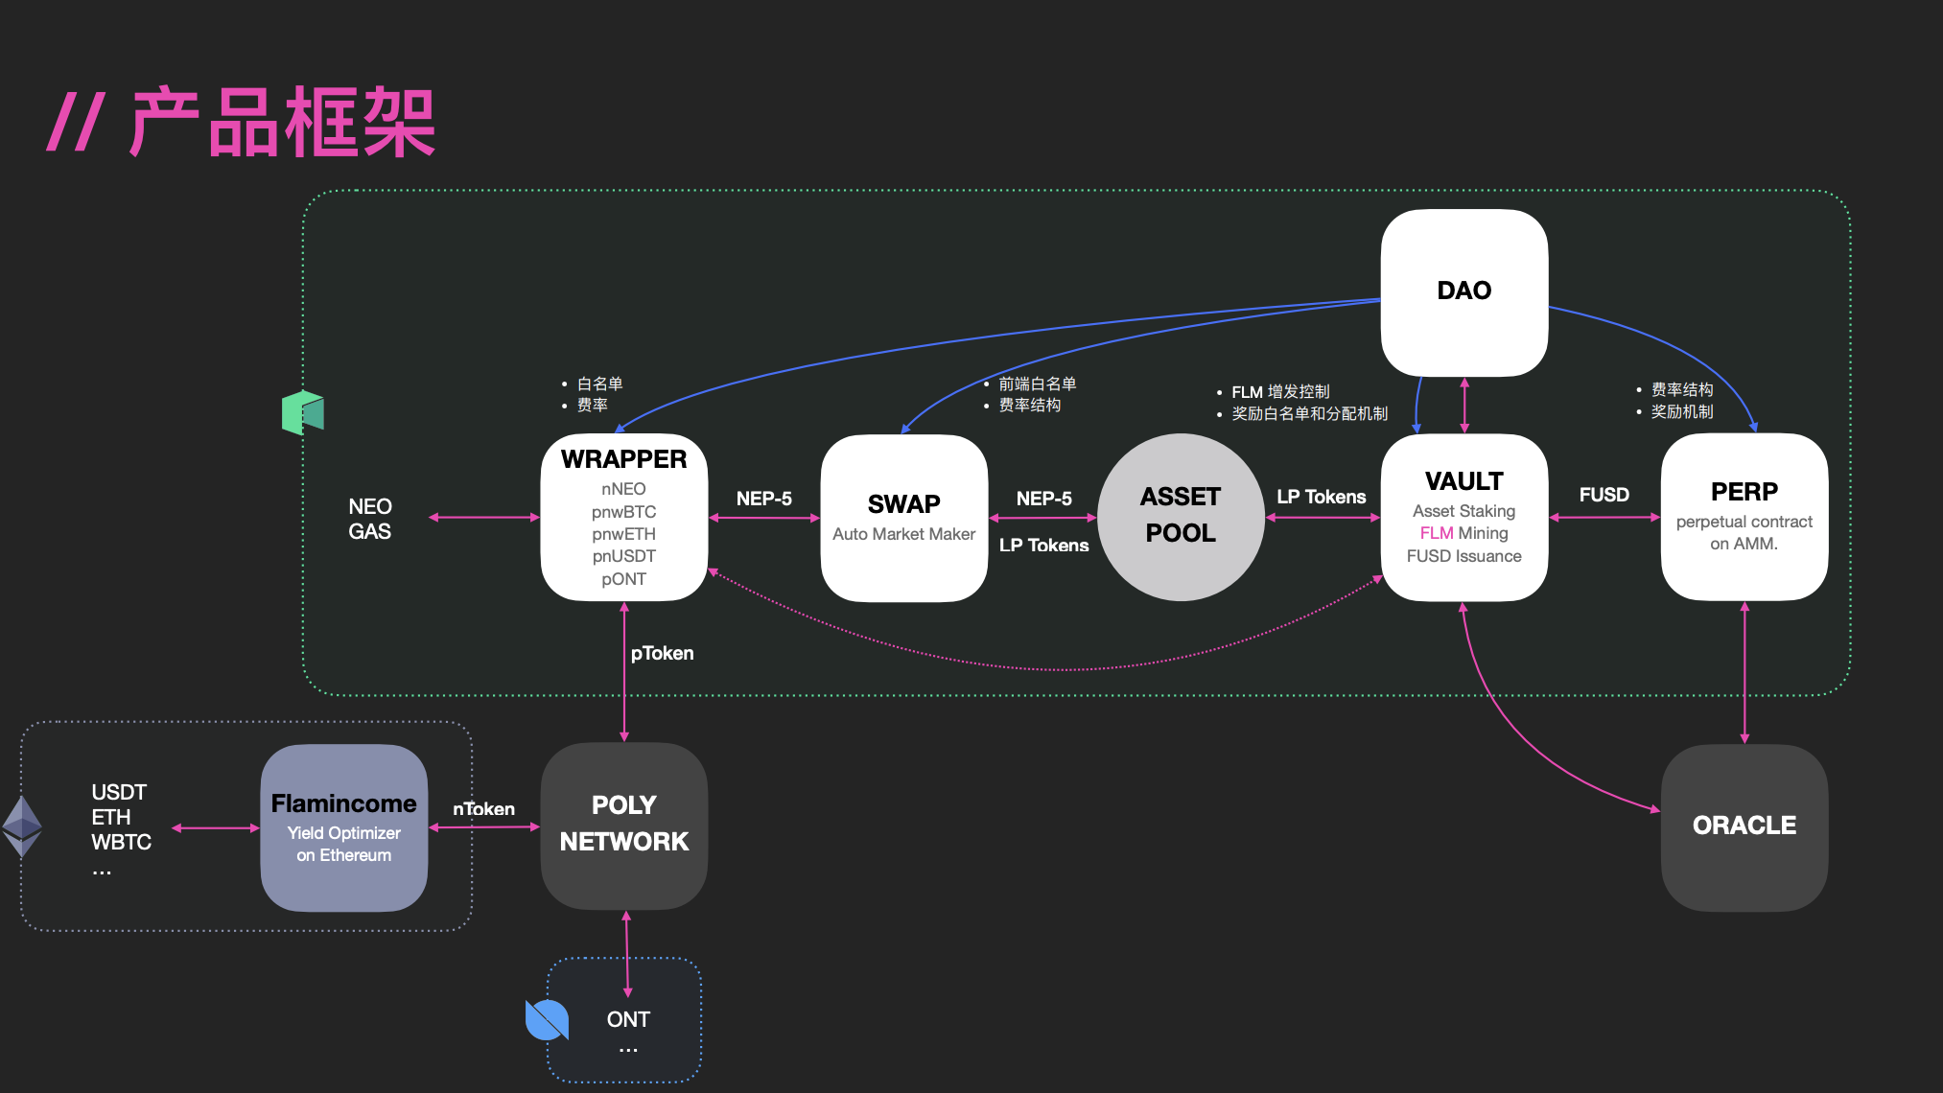Click the SWAP heading
This screenshot has height=1093, width=1943.
coord(903,504)
